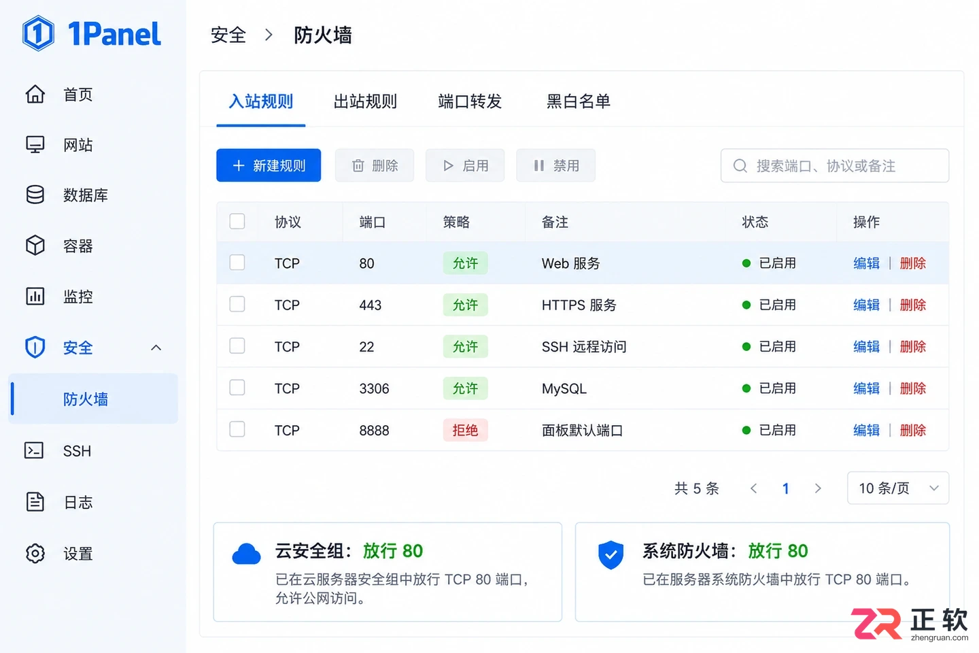The height and width of the screenshot is (653, 979).
Task: Open the 监控 chart icon
Action: pos(35,297)
